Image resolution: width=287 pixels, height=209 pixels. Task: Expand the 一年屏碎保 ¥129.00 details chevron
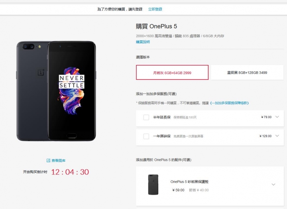(277, 136)
